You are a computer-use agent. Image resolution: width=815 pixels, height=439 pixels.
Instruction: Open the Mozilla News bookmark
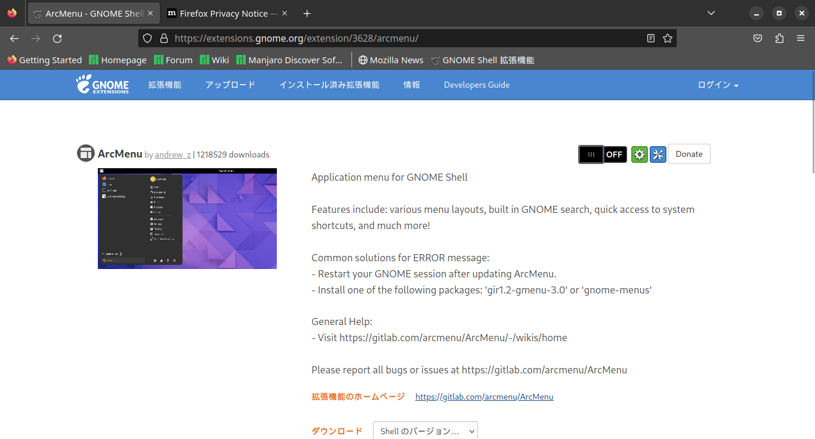pyautogui.click(x=391, y=60)
